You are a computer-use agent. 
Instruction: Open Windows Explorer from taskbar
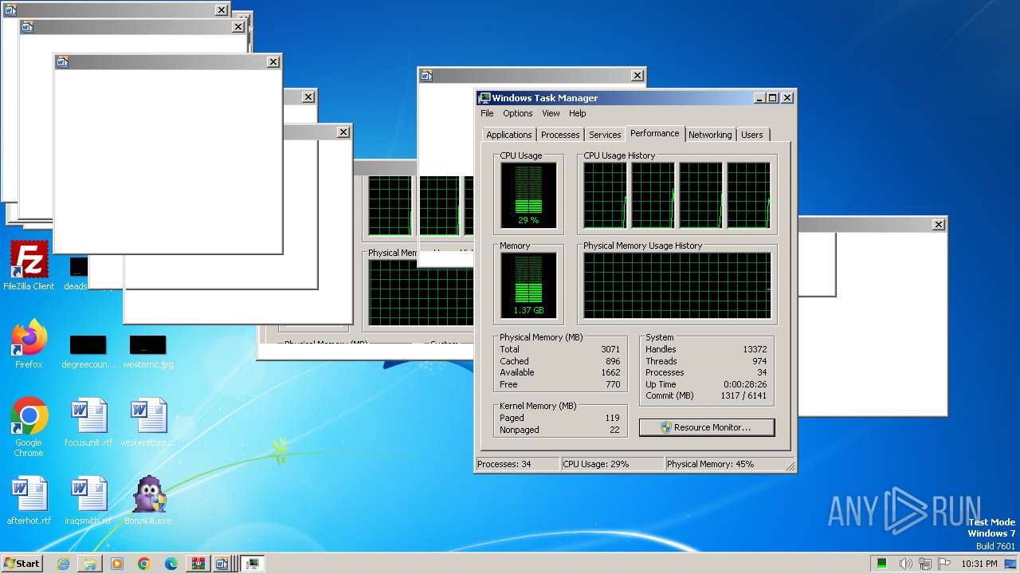90,564
